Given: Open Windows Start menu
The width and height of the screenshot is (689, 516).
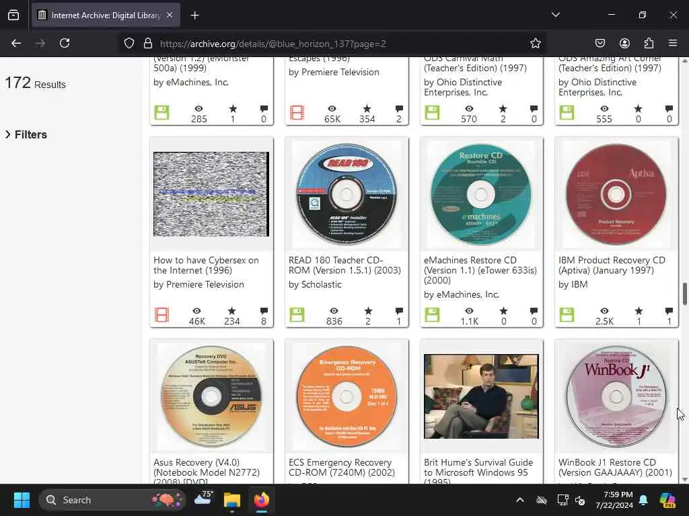Looking at the screenshot, I should (22, 500).
